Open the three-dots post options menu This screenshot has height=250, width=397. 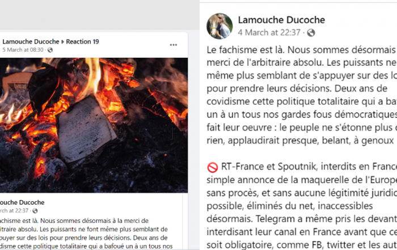click(173, 45)
